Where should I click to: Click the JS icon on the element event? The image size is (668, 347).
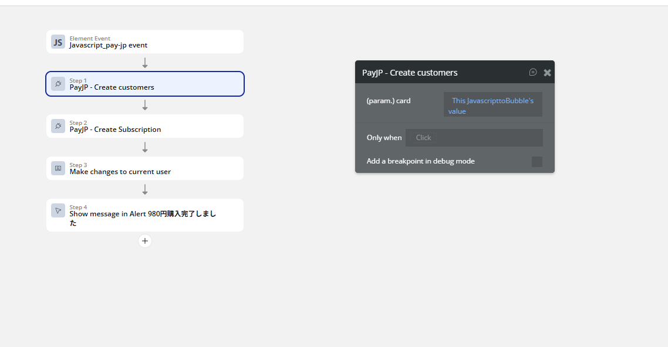coord(58,42)
